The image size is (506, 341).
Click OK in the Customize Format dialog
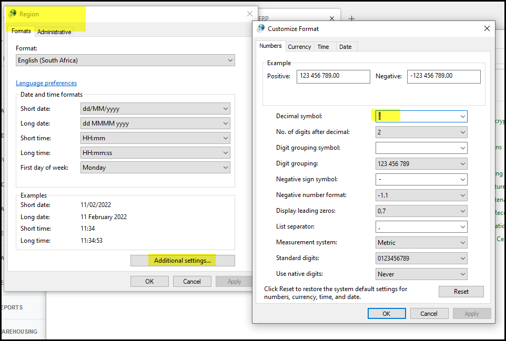click(x=386, y=314)
